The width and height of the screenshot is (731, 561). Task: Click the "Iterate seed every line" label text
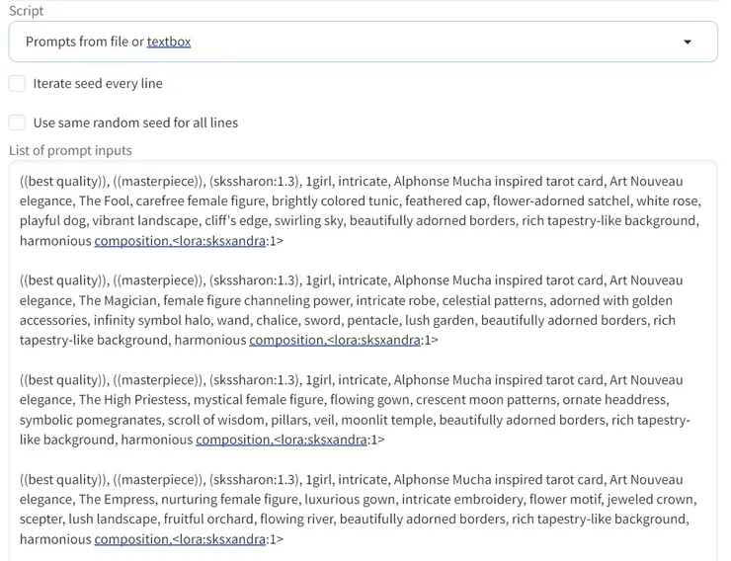98,84
